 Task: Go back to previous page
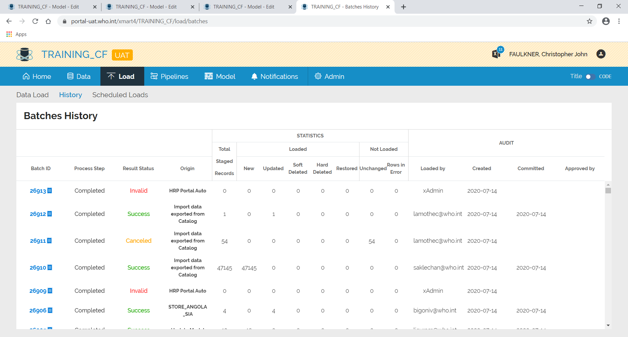pyautogui.click(x=9, y=21)
